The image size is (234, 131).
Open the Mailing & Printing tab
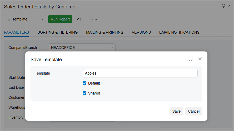pyautogui.click(x=104, y=32)
